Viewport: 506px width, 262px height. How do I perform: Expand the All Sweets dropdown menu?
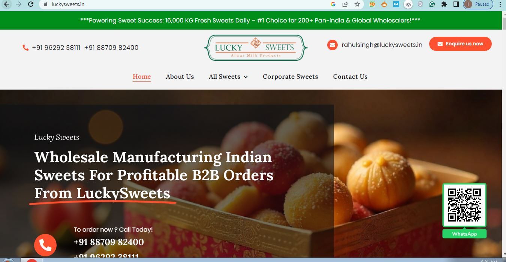[228, 76]
